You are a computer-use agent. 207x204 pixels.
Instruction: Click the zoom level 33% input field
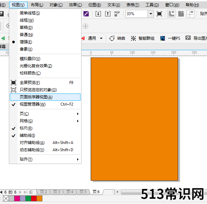[136, 14]
